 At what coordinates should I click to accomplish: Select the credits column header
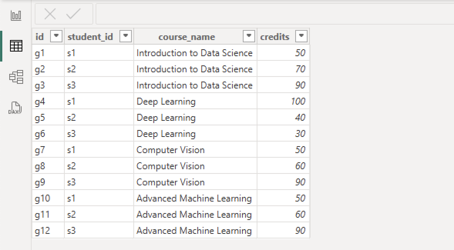[275, 37]
